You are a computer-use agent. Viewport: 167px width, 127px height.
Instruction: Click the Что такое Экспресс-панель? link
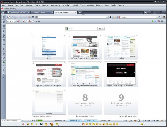[42, 116]
